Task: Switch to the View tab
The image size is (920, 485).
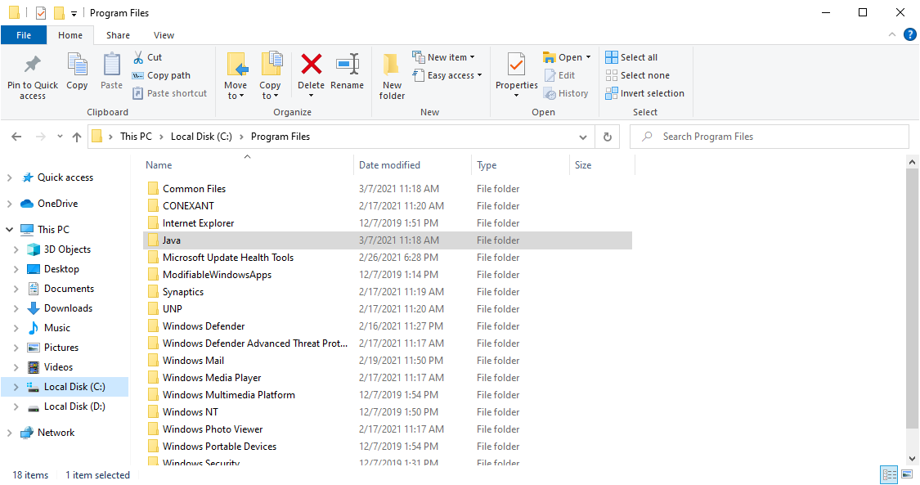Action: pos(164,35)
